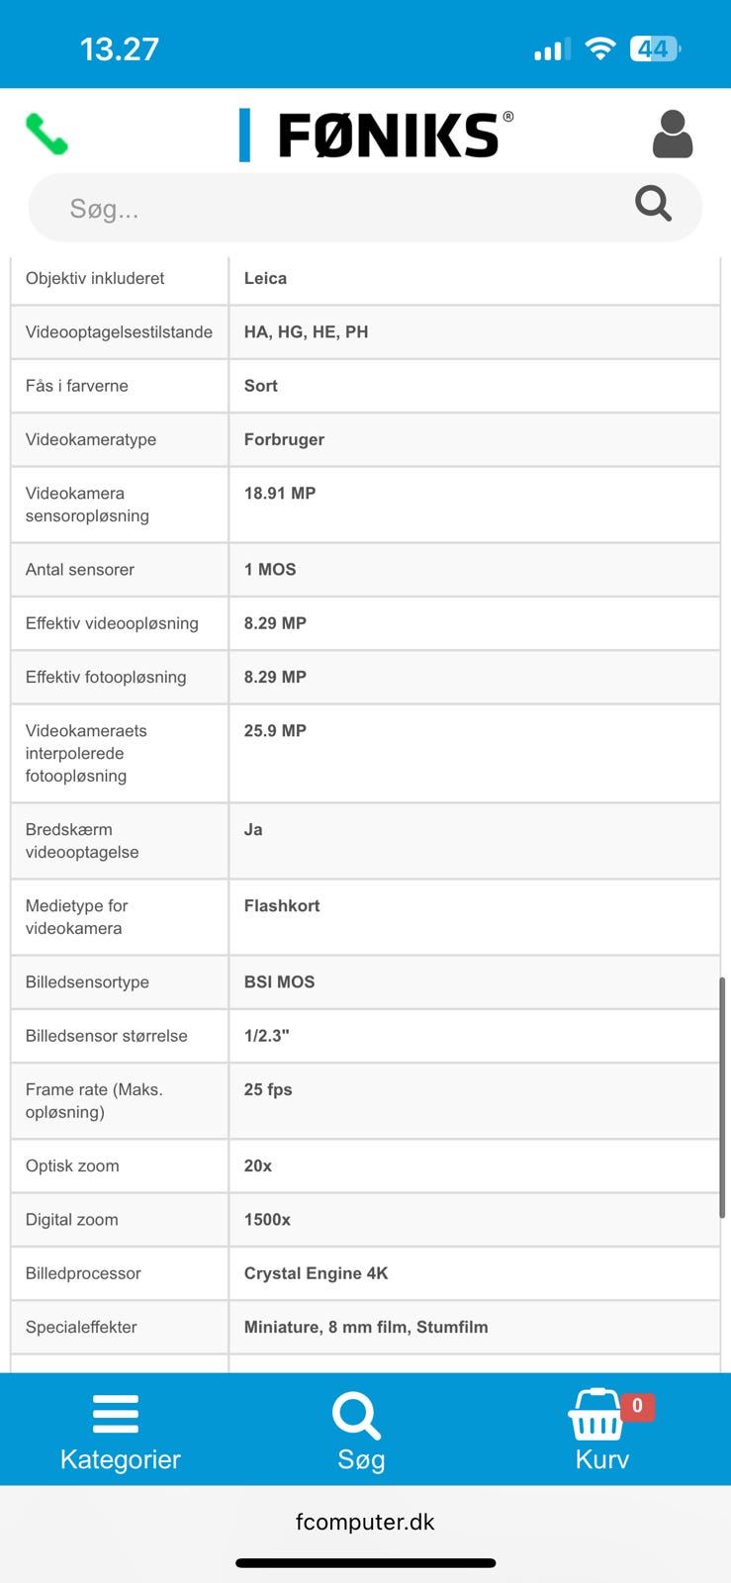Viewport: 731px width, 1583px height.
Task: Tap the iOS home indicator bar
Action: click(365, 1563)
